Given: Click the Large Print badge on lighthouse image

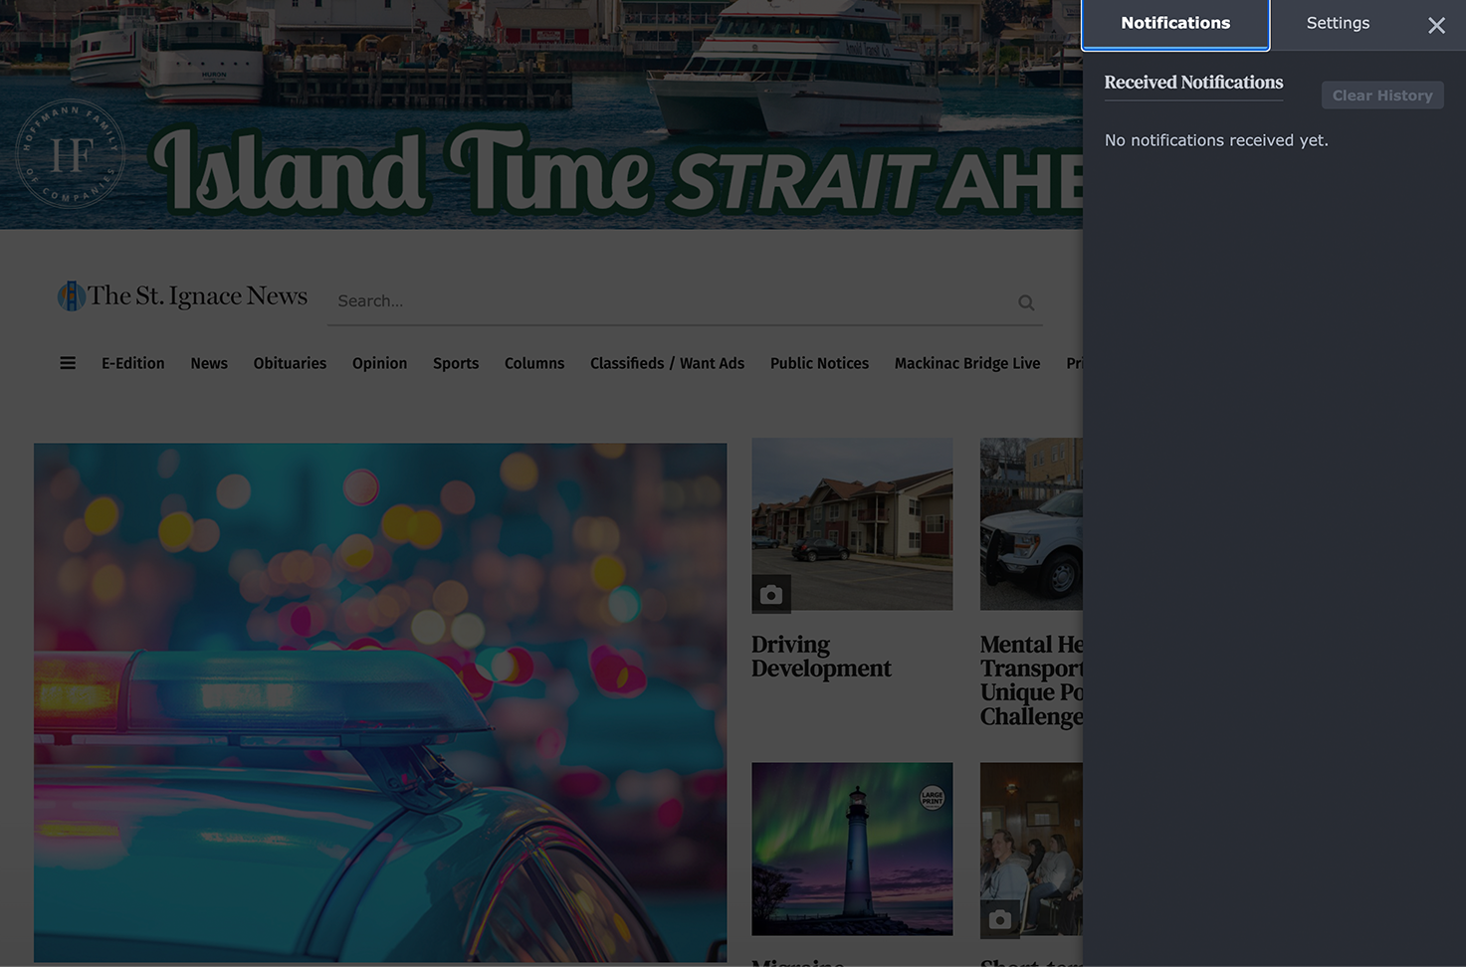Looking at the screenshot, I should (932, 797).
